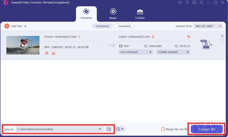
Task: Expand the Save to path dropdown
Action: [x=100, y=129]
